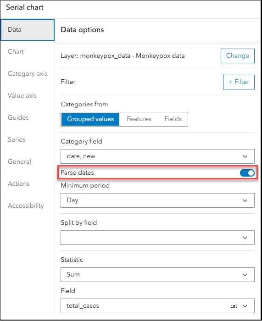Viewport: 262px width, 321px height.
Task: Open the empty Split by field dropdown
Action: [x=157, y=238]
